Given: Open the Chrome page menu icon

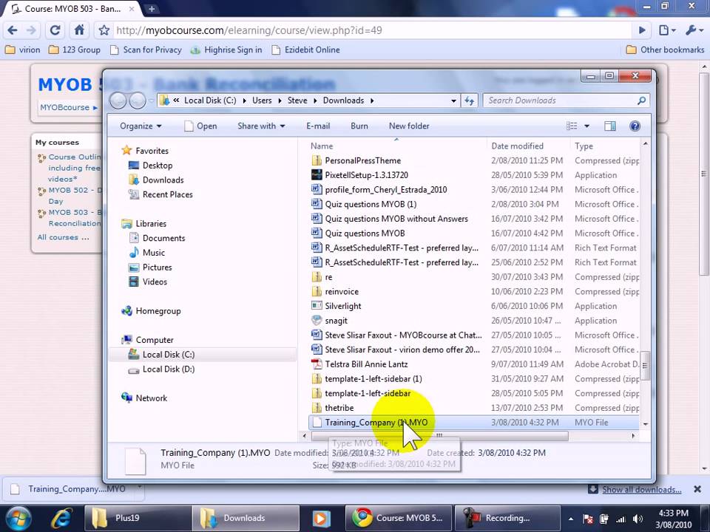Looking at the screenshot, I should (x=667, y=30).
